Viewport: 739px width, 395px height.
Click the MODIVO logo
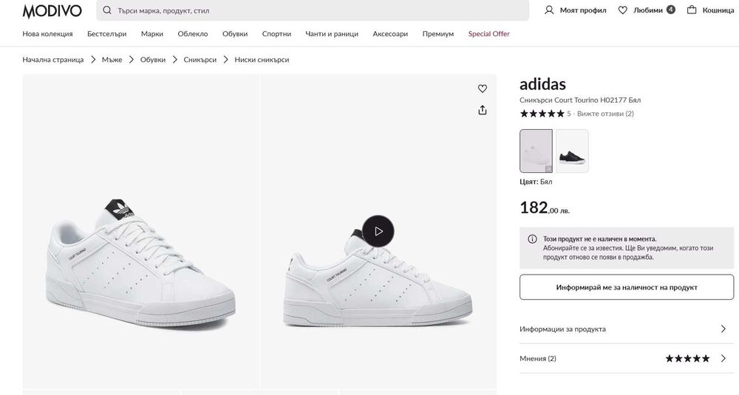[52, 10]
